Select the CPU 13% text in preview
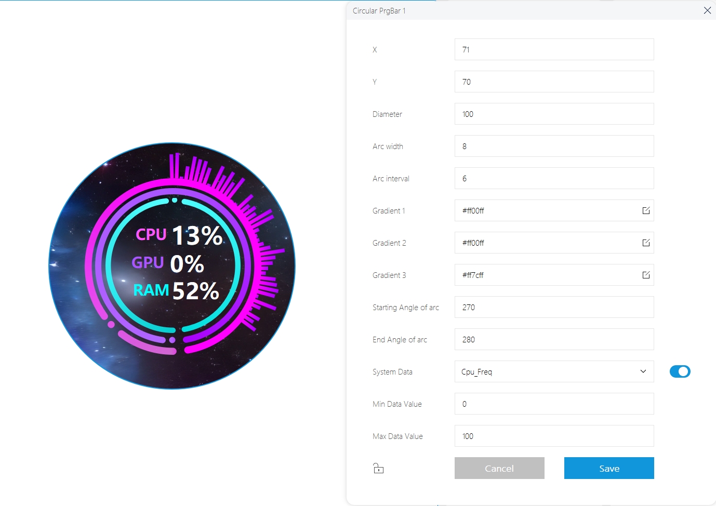 point(179,235)
